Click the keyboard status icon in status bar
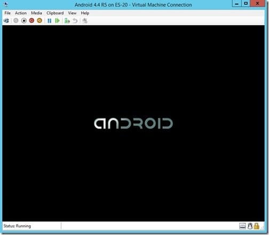The width and height of the screenshot is (269, 235). [242, 226]
